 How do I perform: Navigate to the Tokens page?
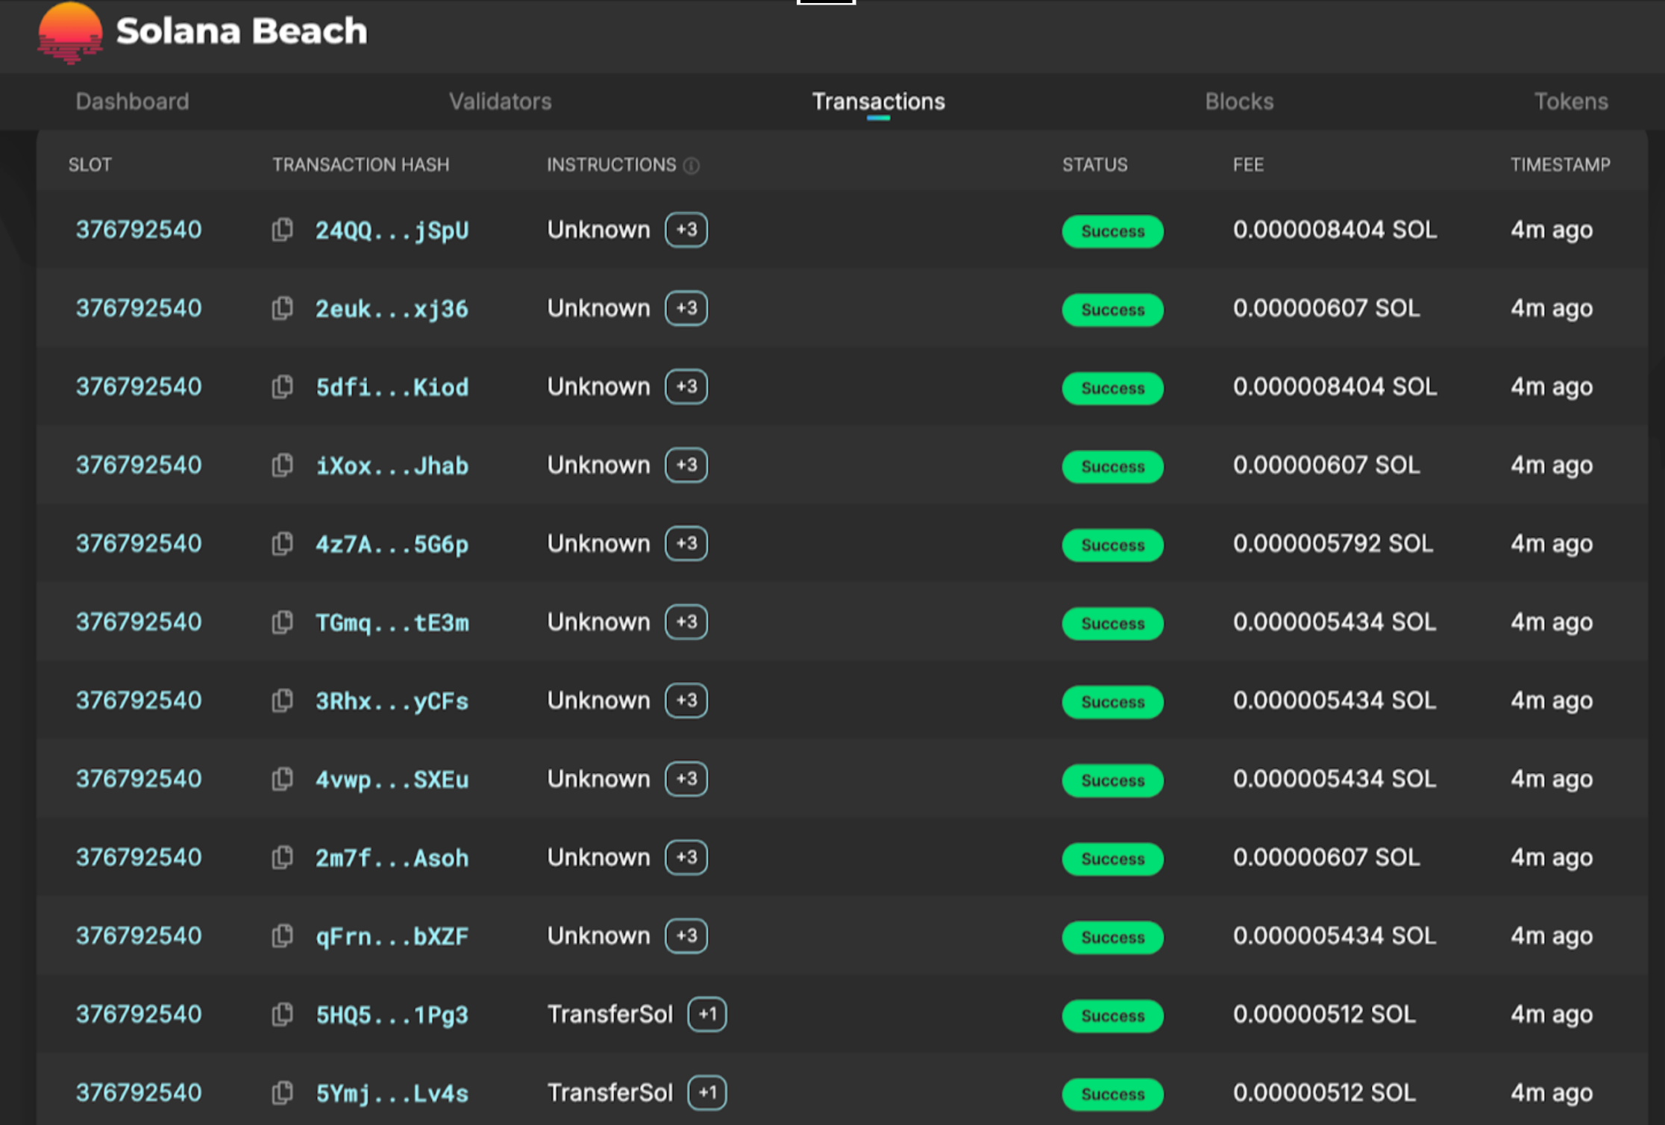1570,101
